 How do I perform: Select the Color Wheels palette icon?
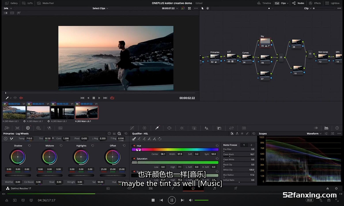coord(28,128)
